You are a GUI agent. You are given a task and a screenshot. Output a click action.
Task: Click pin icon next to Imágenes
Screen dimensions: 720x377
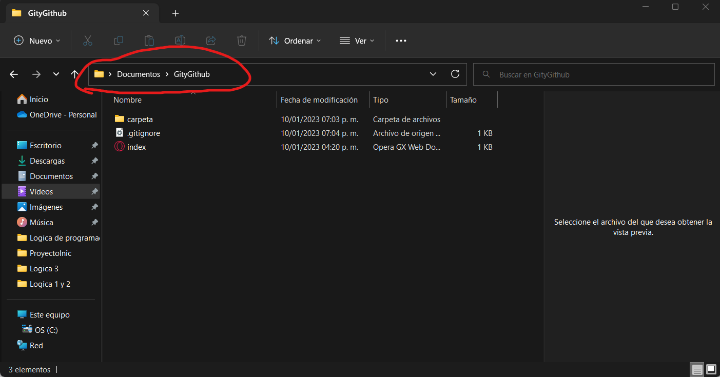[94, 207]
